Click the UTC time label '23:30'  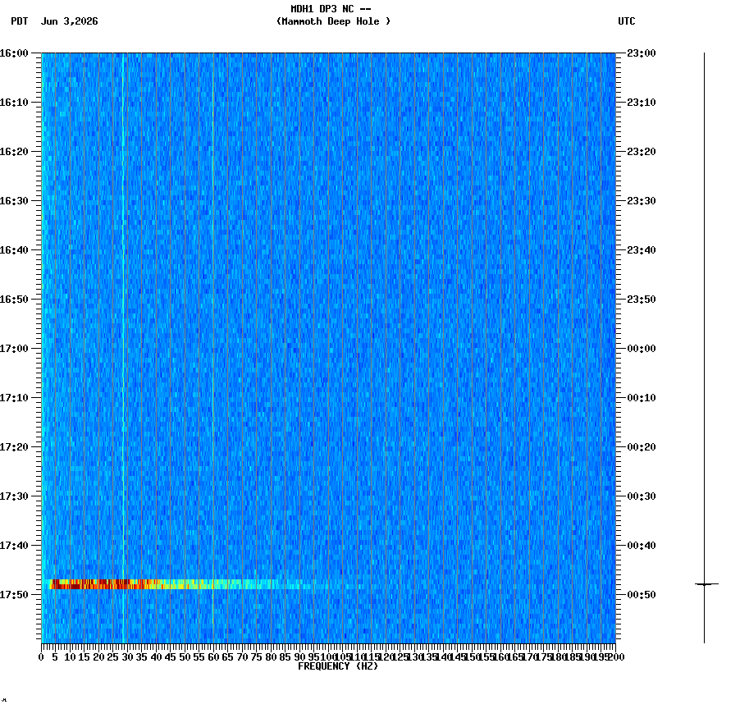pos(642,201)
